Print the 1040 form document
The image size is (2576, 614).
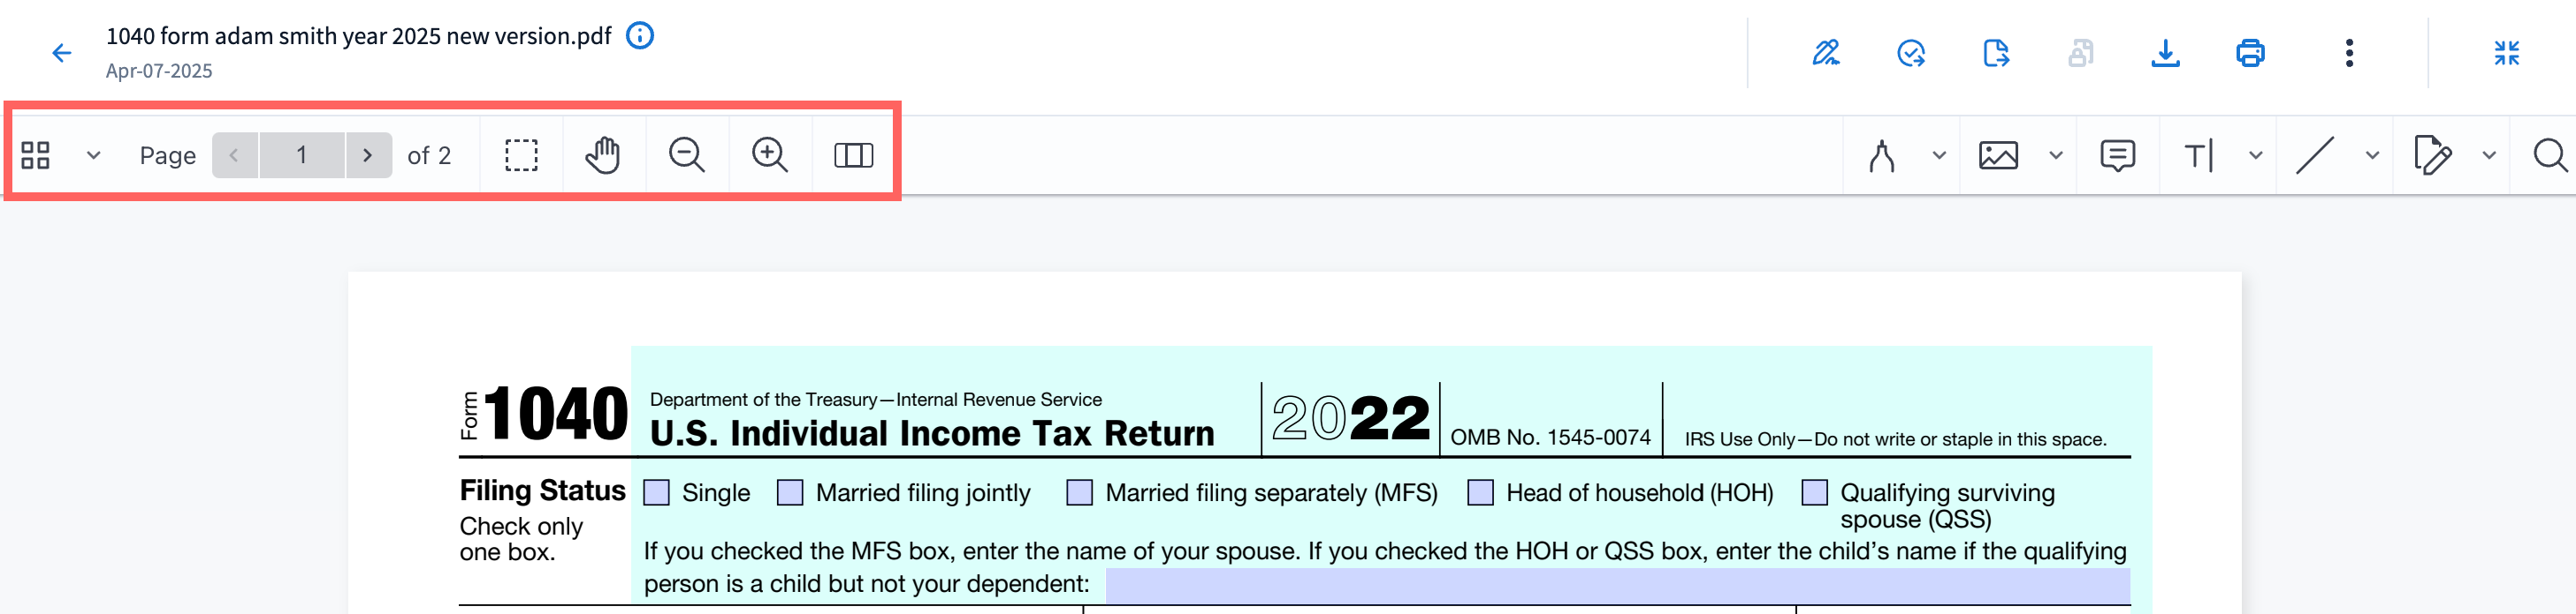[2250, 53]
